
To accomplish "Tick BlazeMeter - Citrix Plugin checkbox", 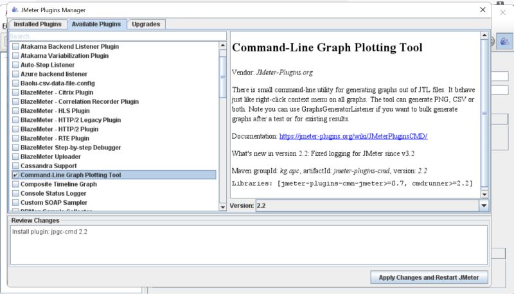I will tap(15, 92).
